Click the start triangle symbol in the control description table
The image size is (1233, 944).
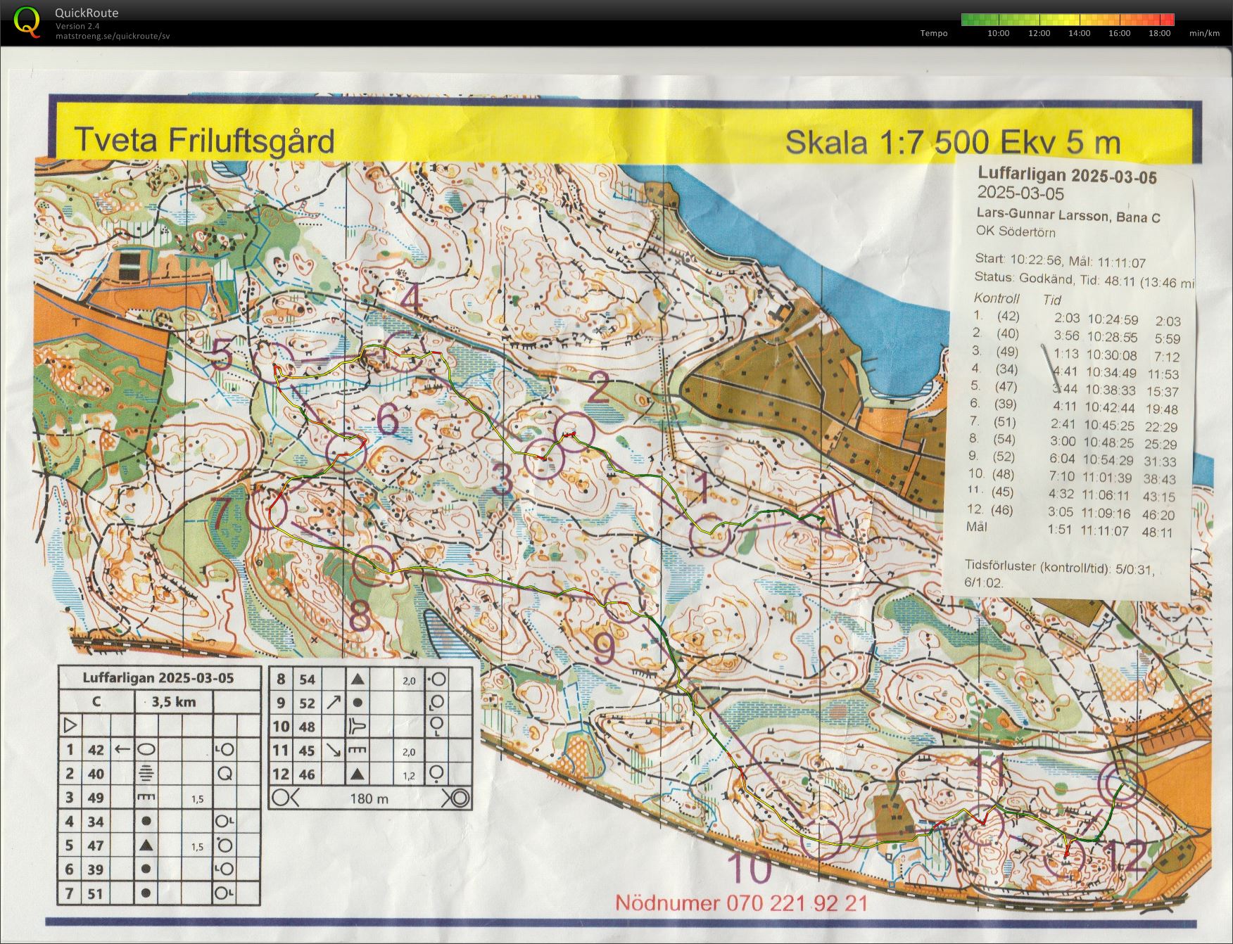click(x=70, y=725)
